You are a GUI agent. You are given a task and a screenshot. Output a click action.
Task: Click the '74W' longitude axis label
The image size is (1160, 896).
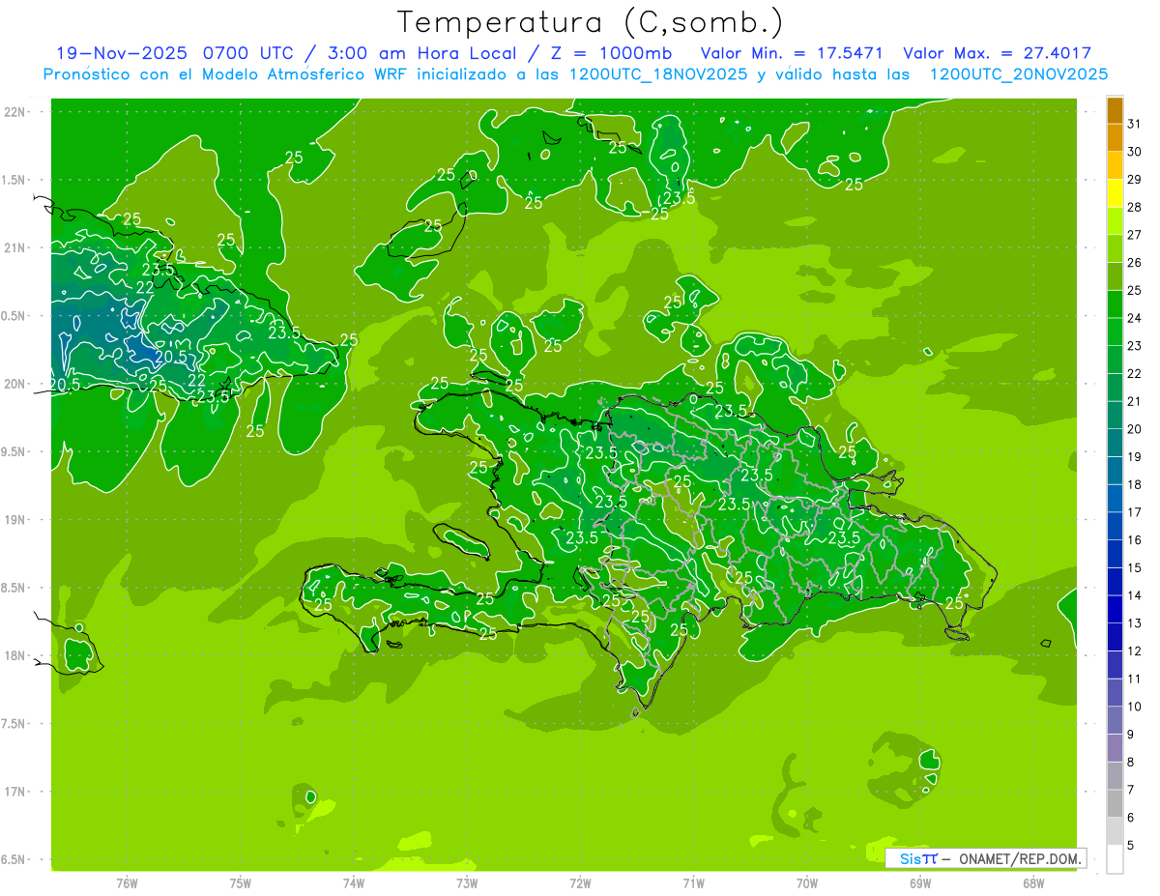(x=354, y=882)
